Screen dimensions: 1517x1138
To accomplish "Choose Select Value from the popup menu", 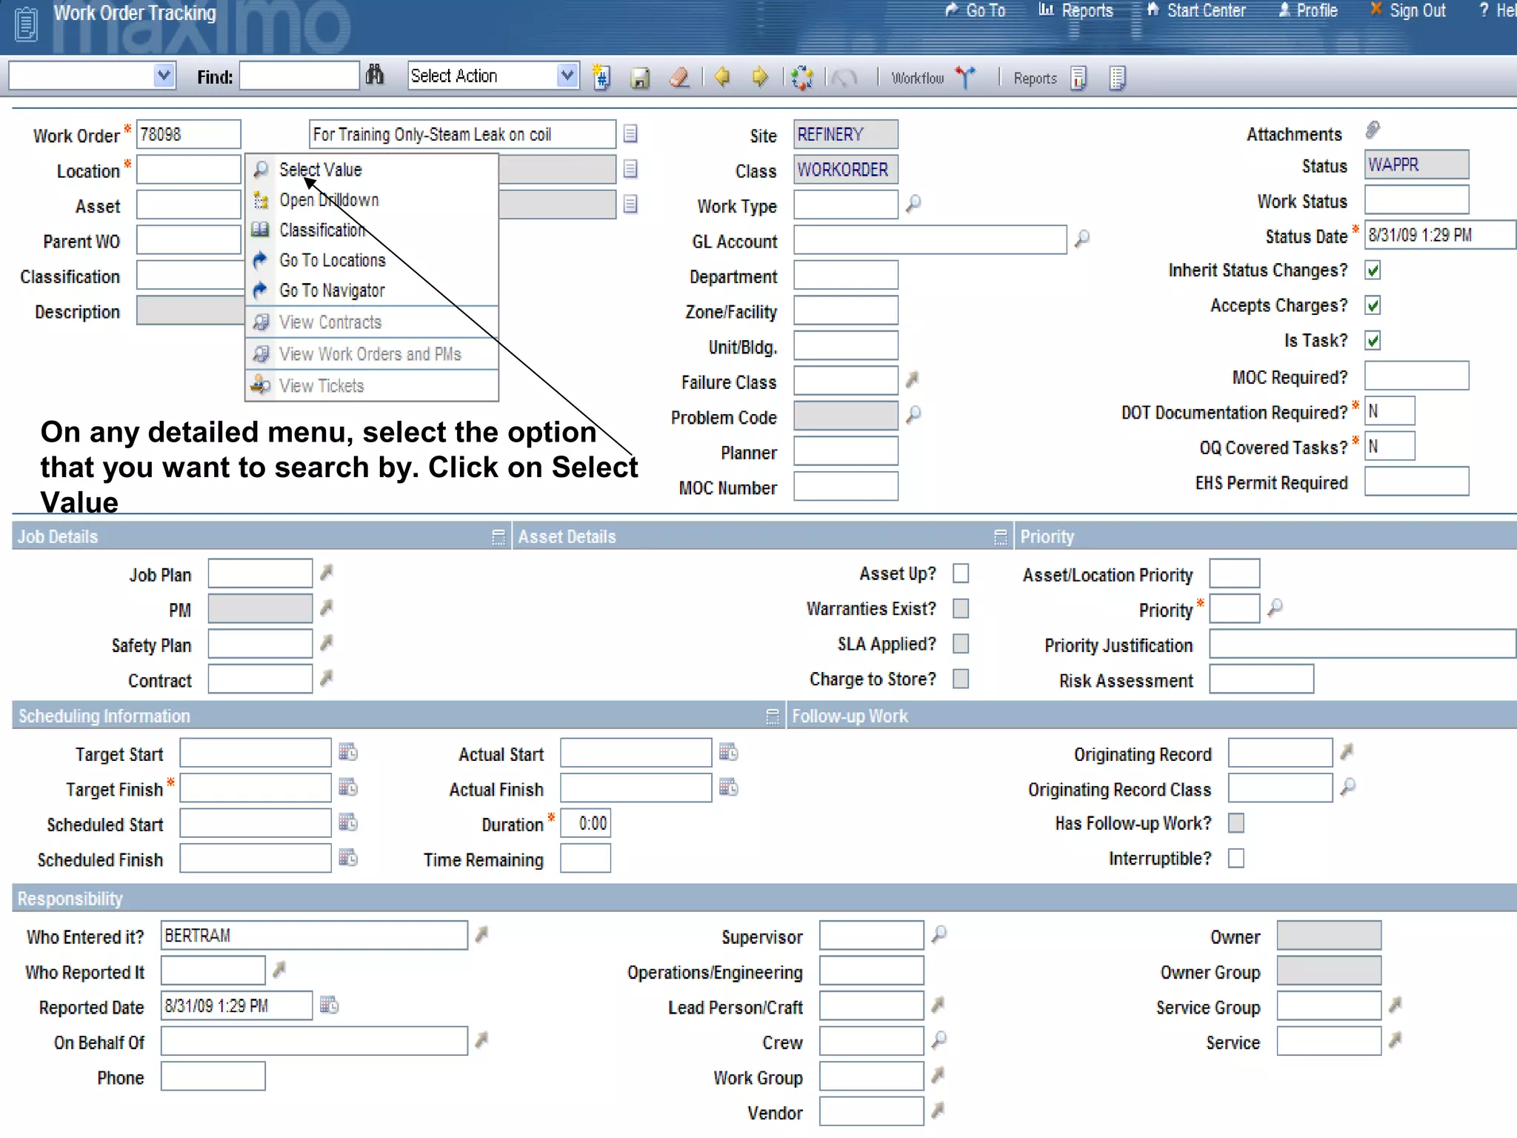I will coord(320,170).
